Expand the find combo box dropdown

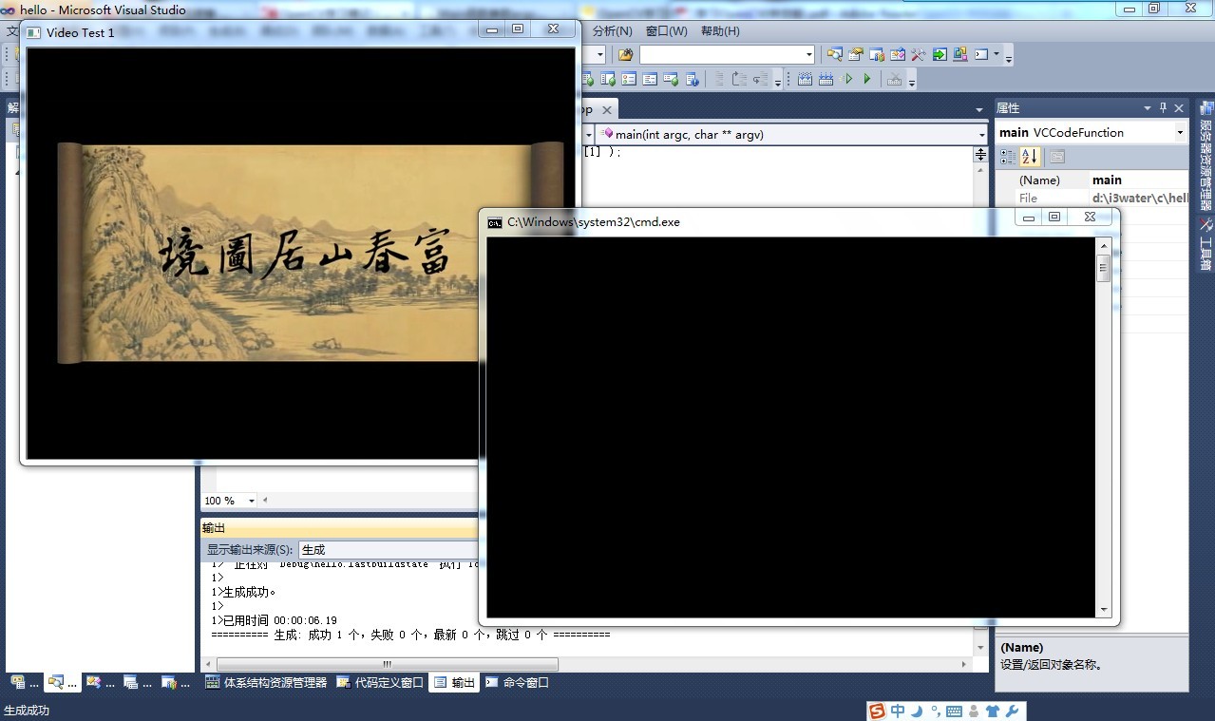[x=809, y=55]
